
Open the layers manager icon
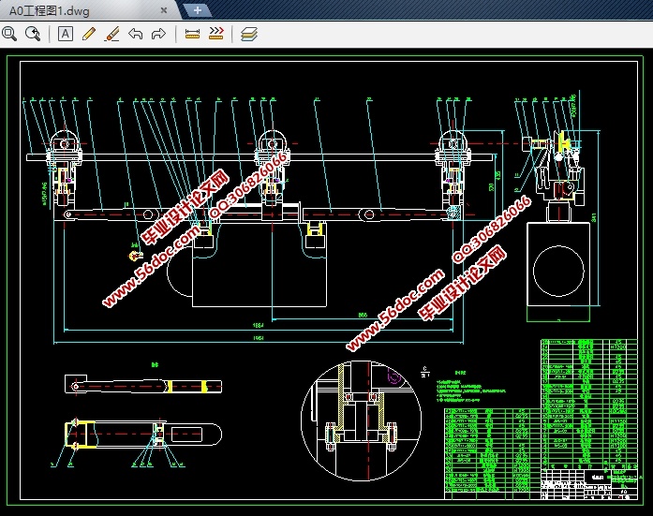coord(249,34)
